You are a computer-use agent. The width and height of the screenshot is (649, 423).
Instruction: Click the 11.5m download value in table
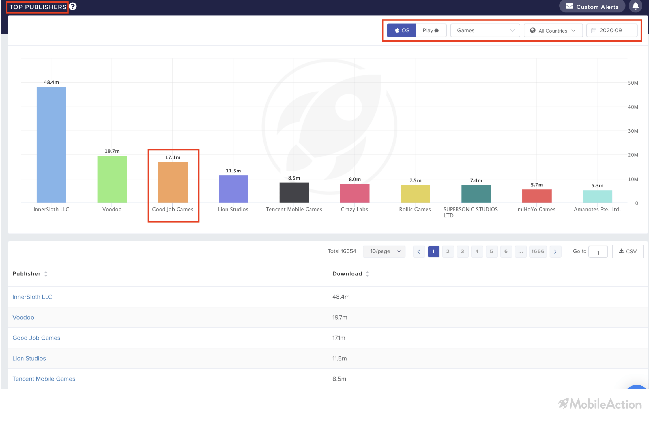point(339,358)
